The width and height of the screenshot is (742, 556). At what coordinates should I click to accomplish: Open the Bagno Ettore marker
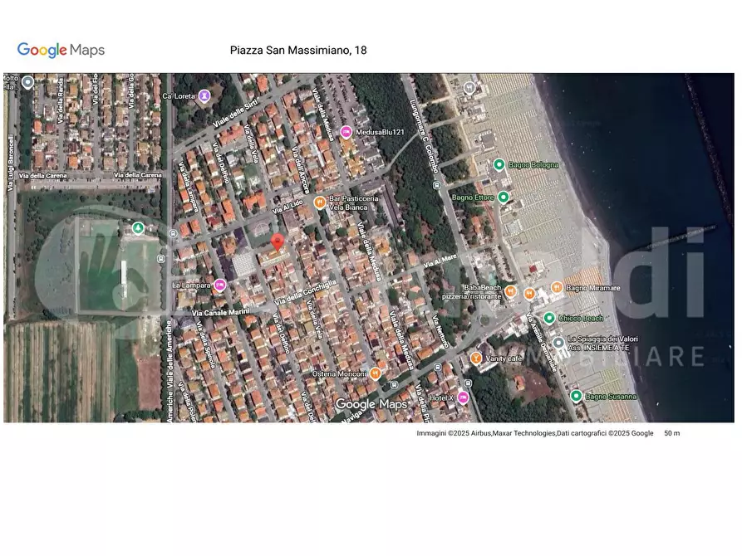point(504,198)
